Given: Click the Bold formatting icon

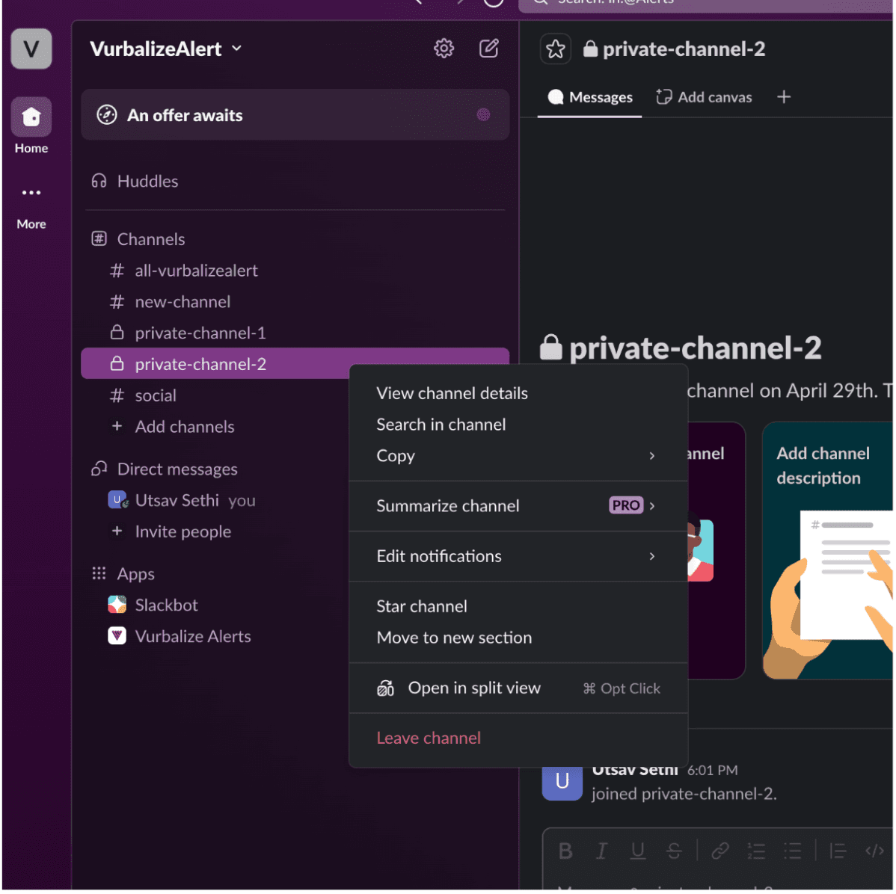Looking at the screenshot, I should [x=565, y=851].
